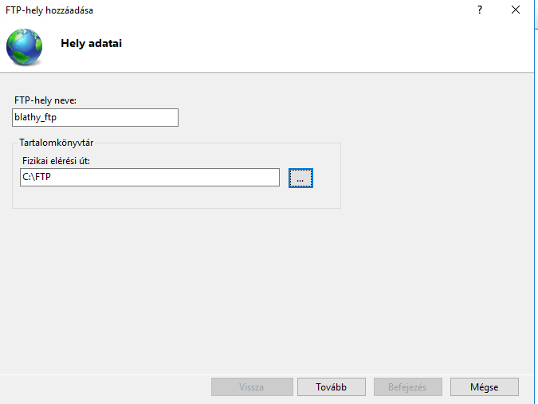Click the Tartalomkönyvtár group label

[x=53, y=143]
